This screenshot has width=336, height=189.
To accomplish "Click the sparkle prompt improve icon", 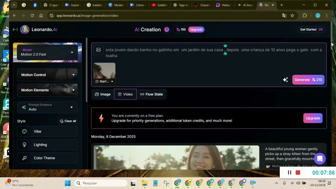I will tap(285, 80).
